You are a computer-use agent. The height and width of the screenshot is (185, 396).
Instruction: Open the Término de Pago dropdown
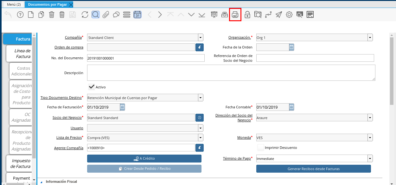[370, 158]
